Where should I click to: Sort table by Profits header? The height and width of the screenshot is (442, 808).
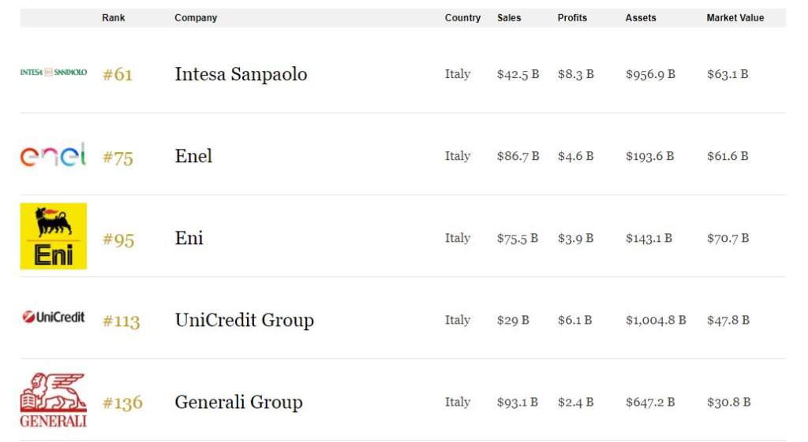click(572, 17)
